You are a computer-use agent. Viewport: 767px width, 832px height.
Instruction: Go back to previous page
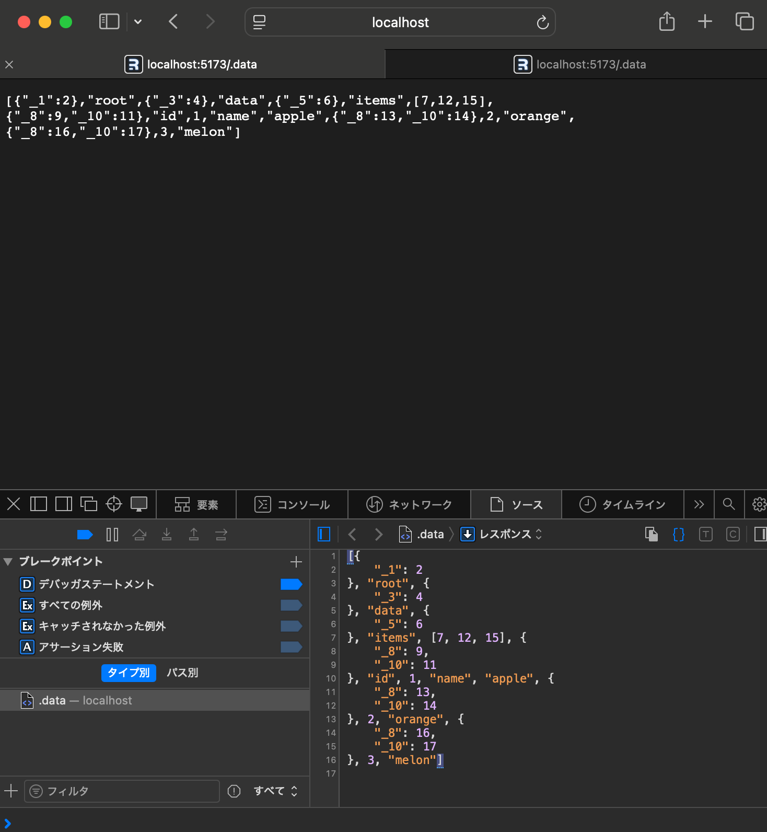pos(173,22)
